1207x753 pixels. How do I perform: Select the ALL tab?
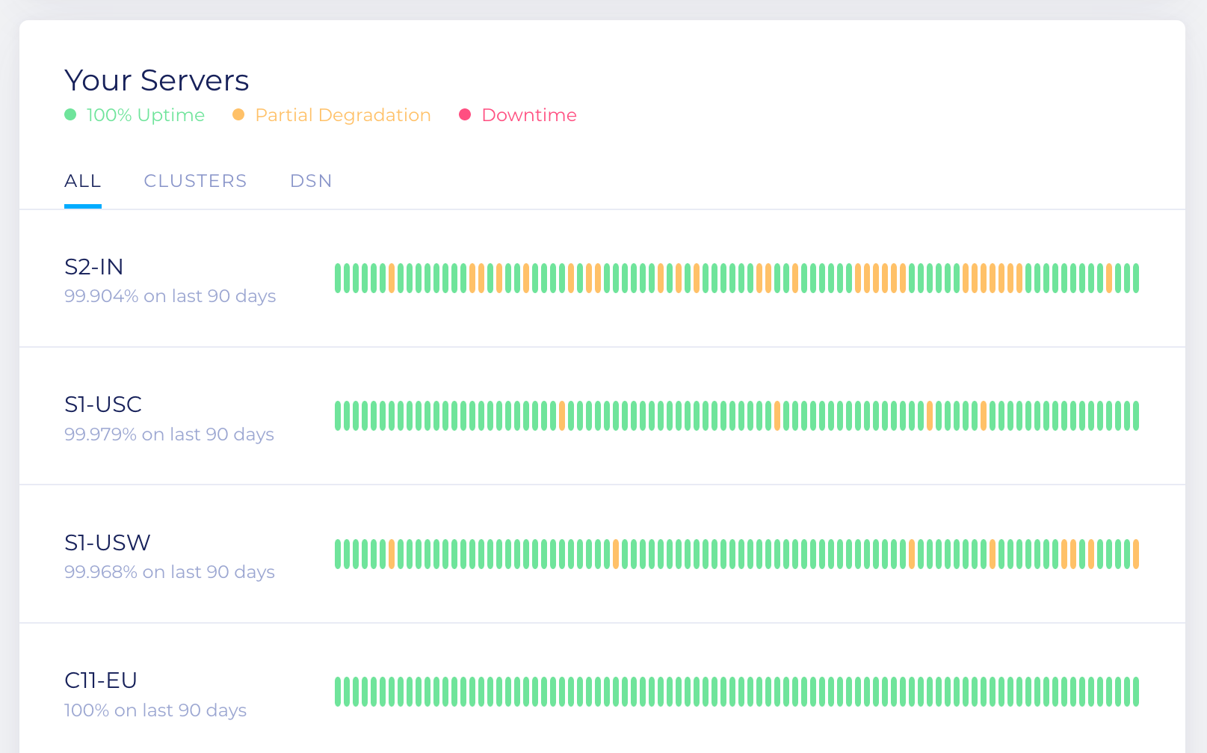[83, 181]
